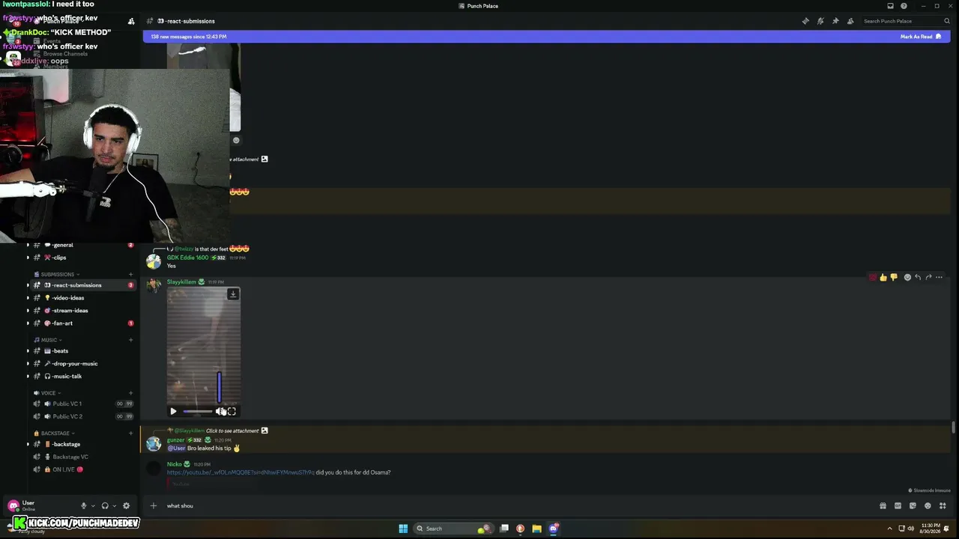
Task: Open the sticker picker
Action: pyautogui.click(x=913, y=506)
